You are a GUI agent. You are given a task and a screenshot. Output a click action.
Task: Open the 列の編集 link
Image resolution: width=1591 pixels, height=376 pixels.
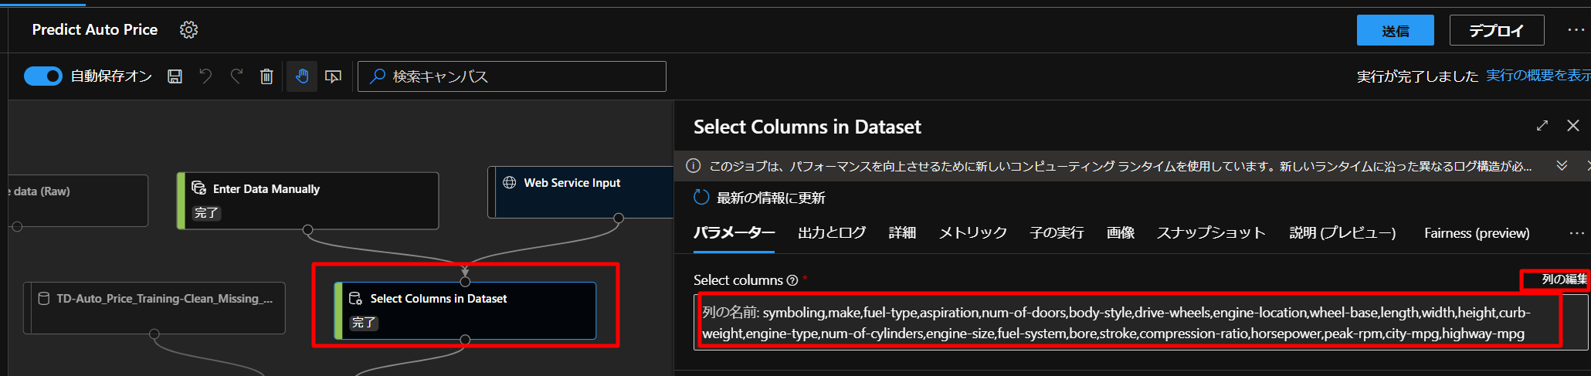1564,279
